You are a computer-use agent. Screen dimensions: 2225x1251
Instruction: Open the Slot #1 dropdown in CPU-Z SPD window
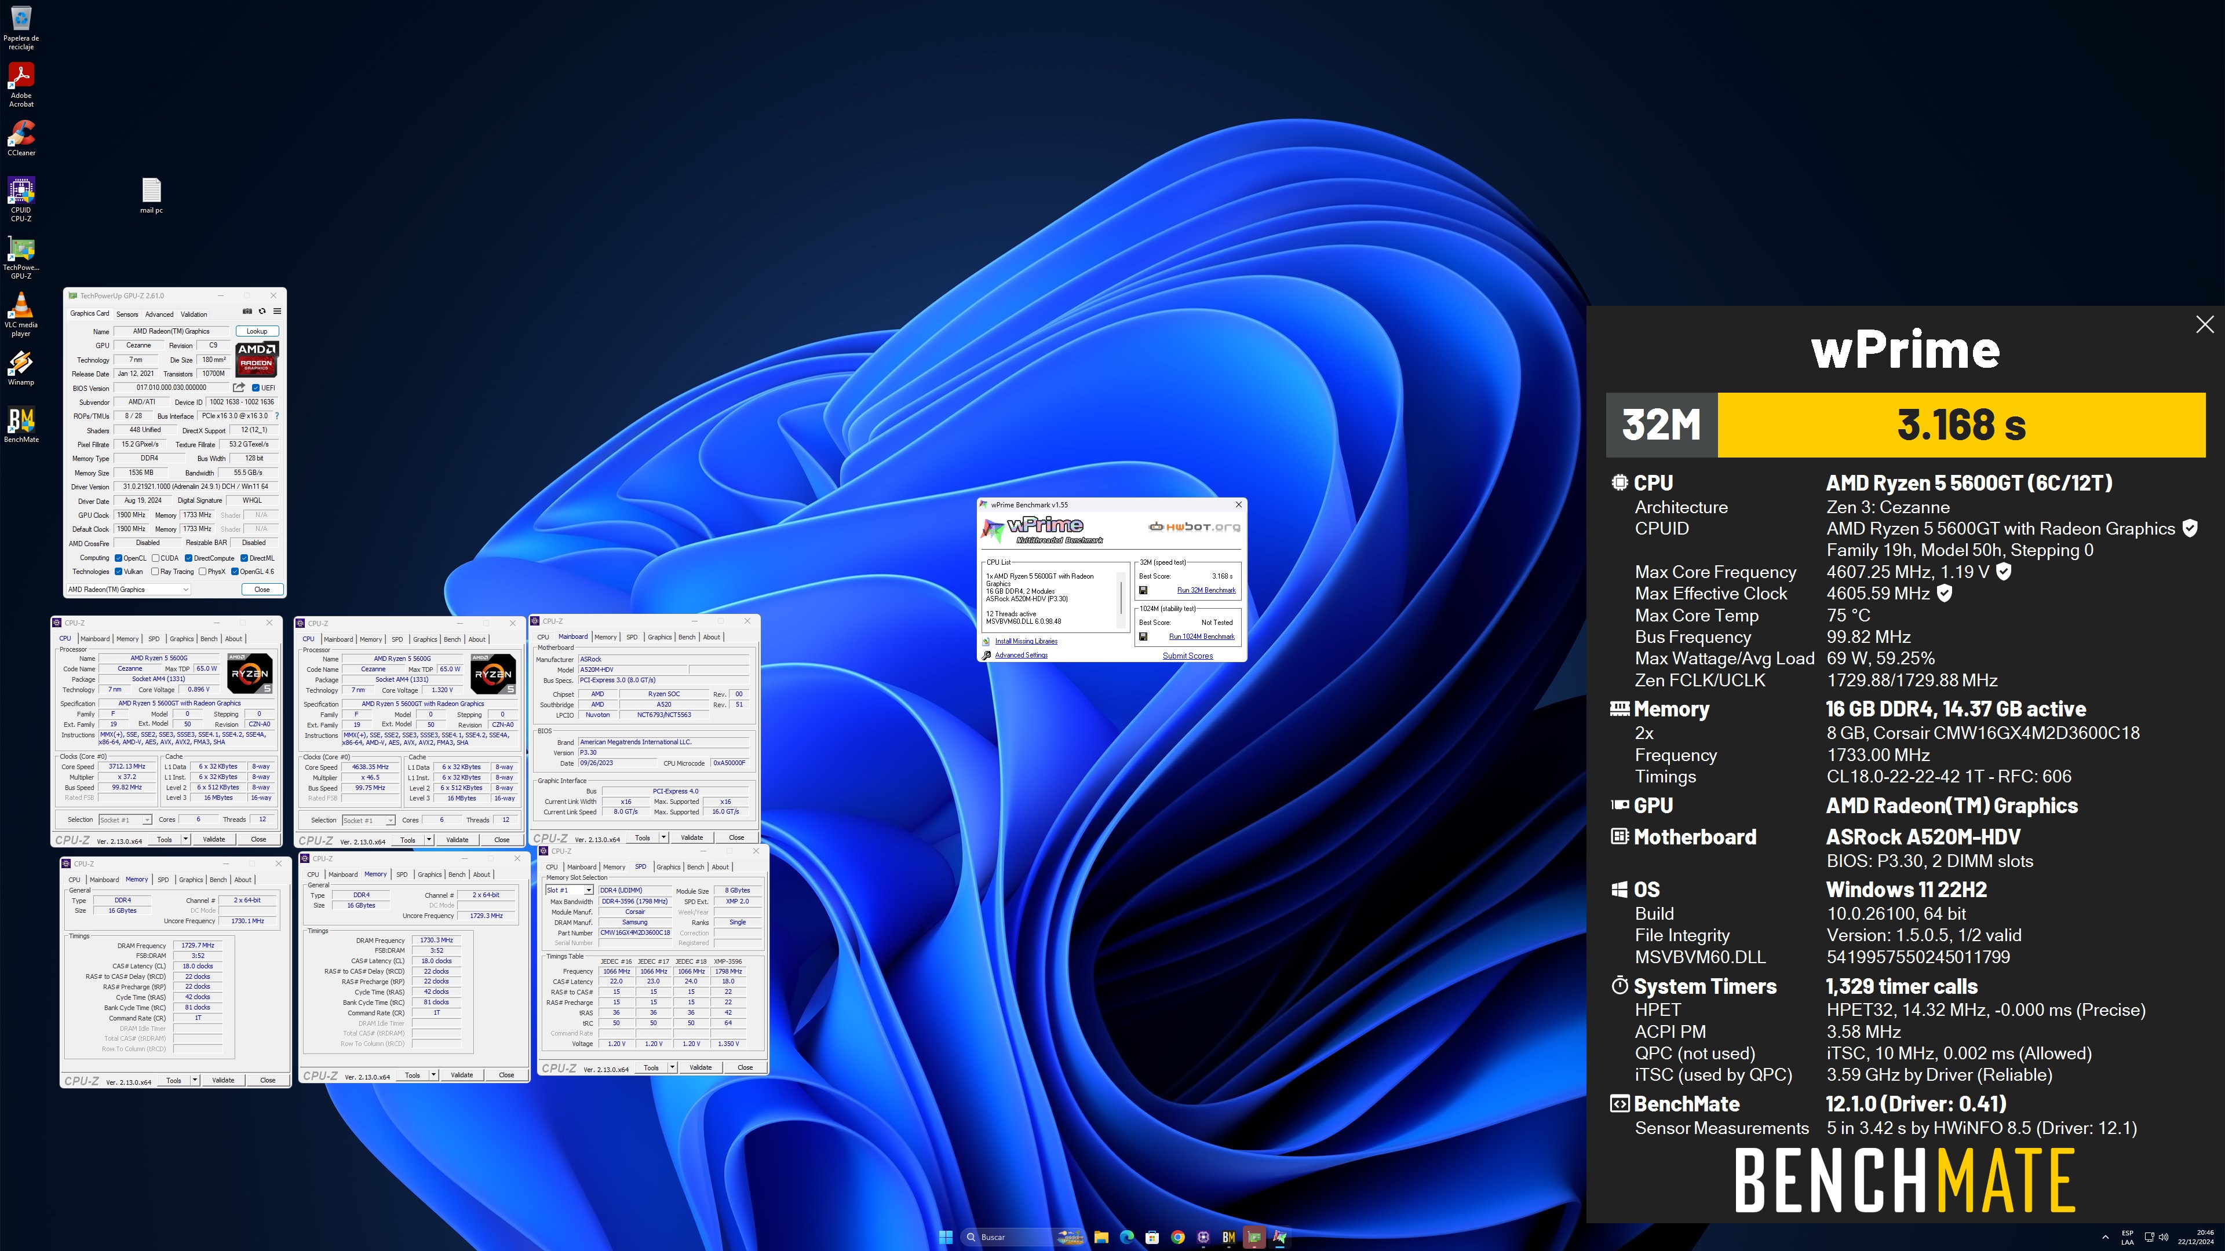[569, 890]
